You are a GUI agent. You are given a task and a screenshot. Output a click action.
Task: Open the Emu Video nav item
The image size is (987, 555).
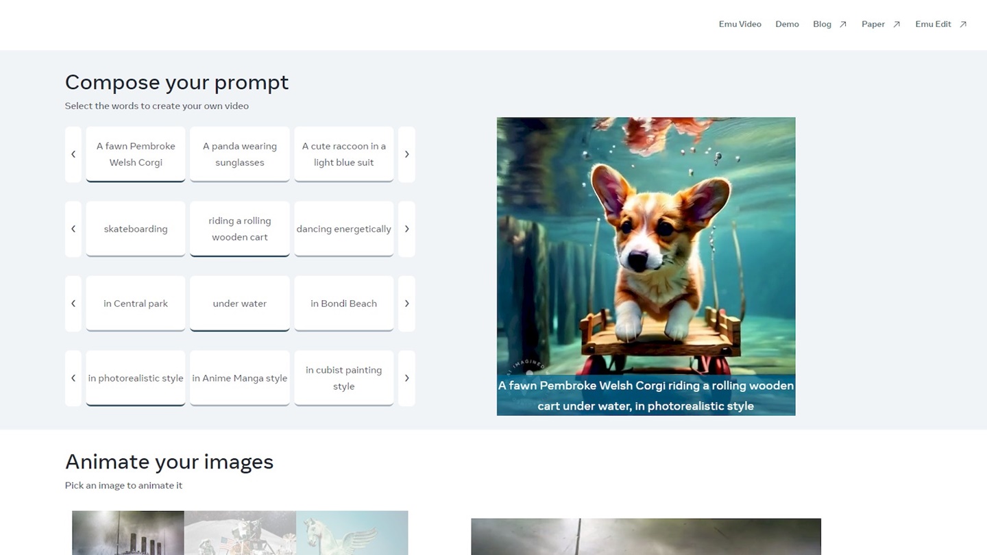click(x=740, y=24)
